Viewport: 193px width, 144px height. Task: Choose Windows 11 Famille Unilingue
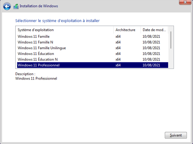click(42, 48)
